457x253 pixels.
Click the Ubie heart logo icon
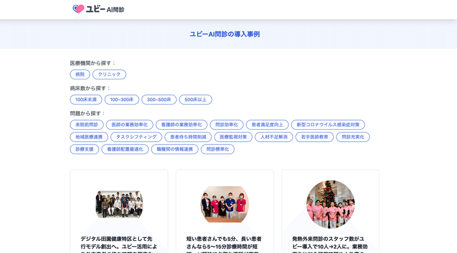coord(78,9)
